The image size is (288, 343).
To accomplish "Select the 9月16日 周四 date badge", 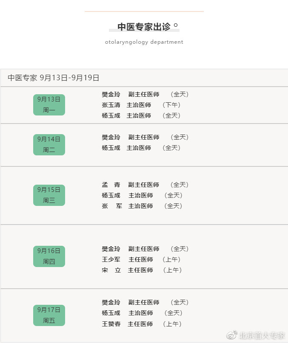I will [x=49, y=256].
